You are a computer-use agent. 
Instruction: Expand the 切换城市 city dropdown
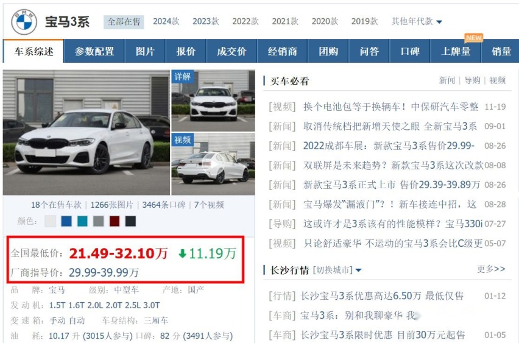[337, 270]
